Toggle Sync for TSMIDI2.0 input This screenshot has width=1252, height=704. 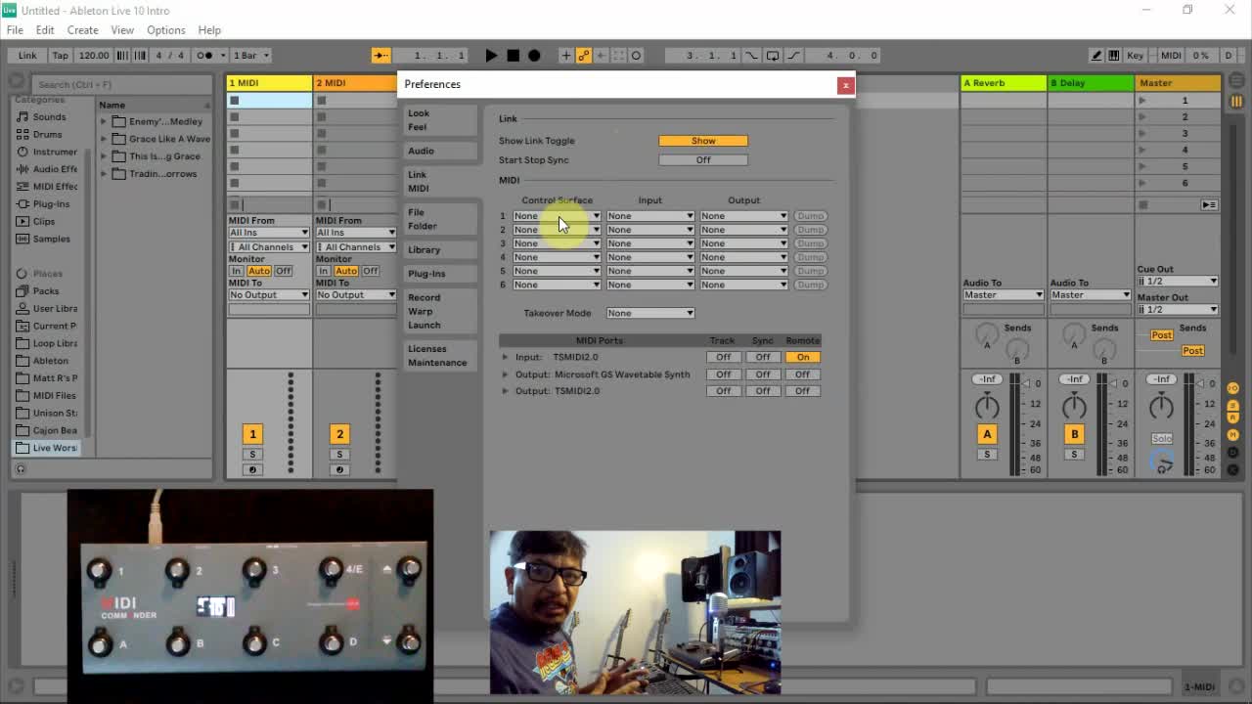tap(762, 357)
